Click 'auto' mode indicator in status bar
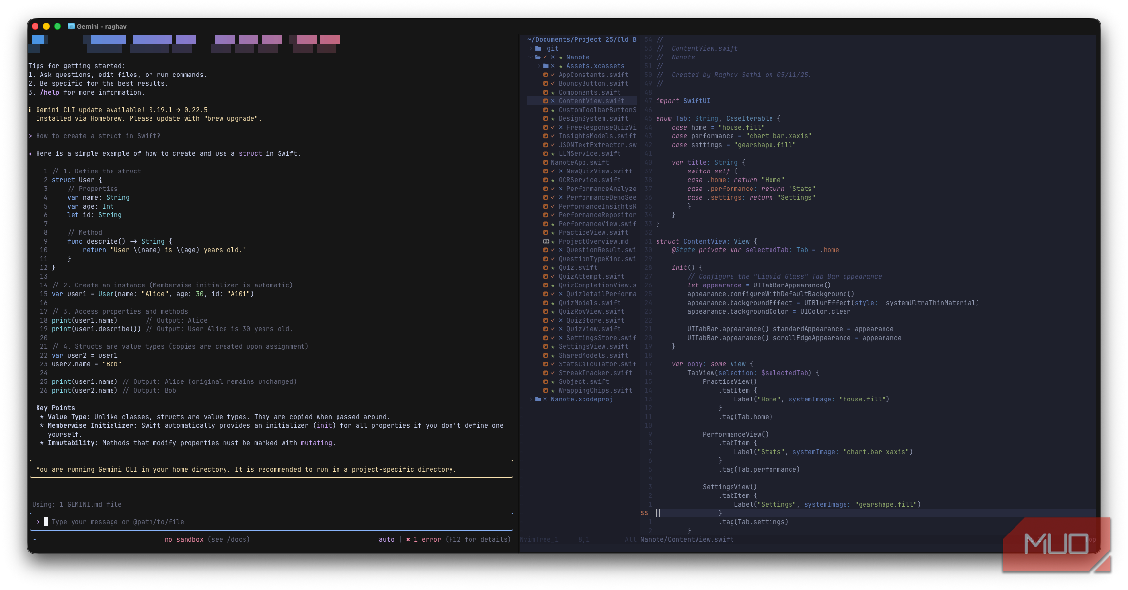The height and width of the screenshot is (590, 1128). (387, 540)
